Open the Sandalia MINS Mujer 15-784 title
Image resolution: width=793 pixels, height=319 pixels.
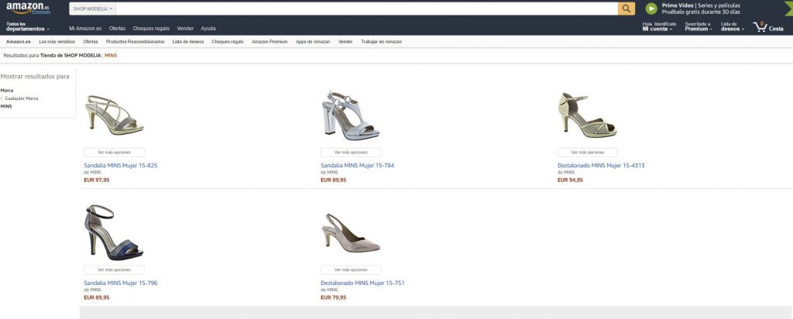(x=358, y=166)
